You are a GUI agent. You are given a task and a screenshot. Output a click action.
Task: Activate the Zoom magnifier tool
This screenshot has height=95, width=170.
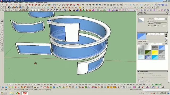point(60,5)
